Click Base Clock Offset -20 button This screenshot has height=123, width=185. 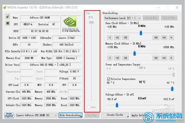click(x=125, y=38)
